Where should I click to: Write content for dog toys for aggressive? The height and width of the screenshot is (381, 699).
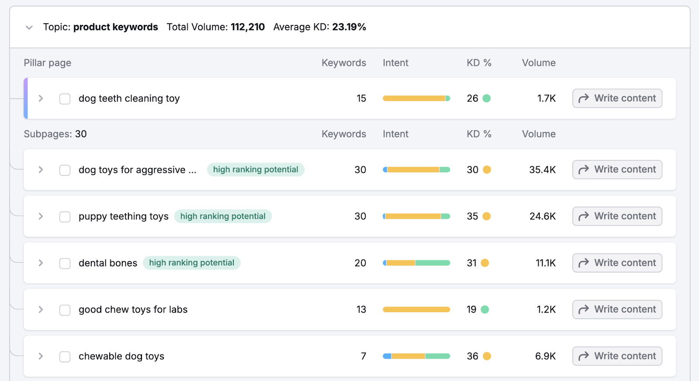[x=617, y=169]
